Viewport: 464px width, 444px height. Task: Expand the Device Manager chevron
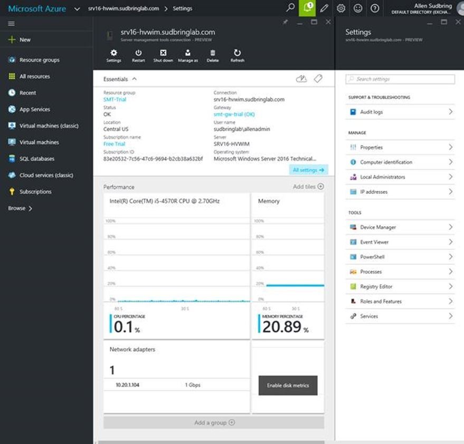450,227
